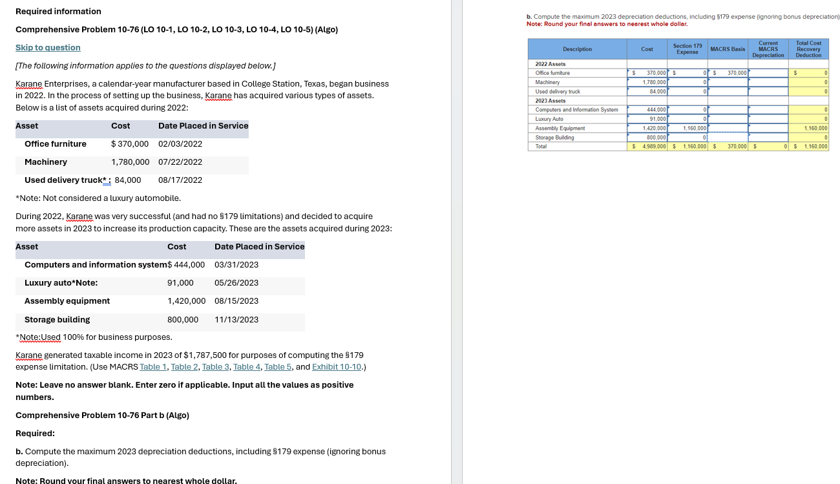
Task: Select Used delivery truck Section 179 Expense input
Action: (688, 91)
